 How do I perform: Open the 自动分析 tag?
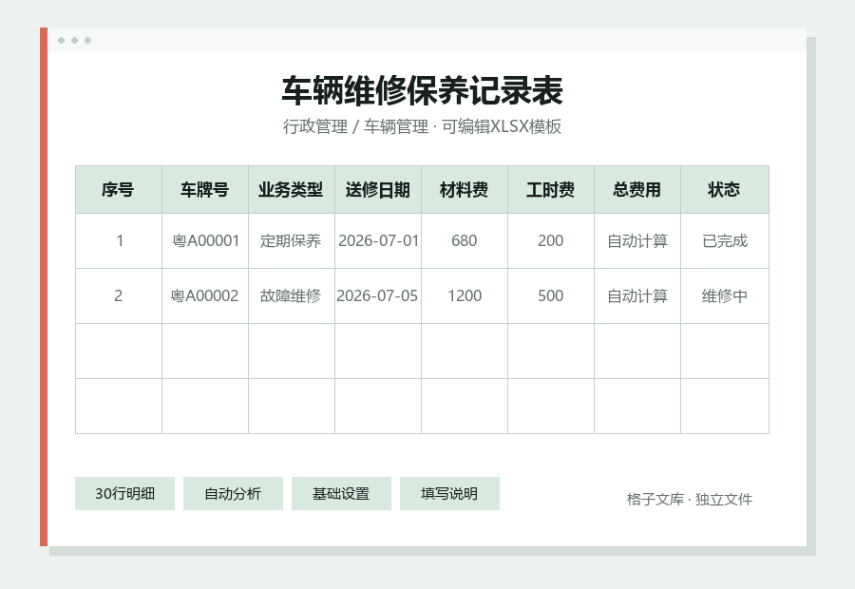233,494
